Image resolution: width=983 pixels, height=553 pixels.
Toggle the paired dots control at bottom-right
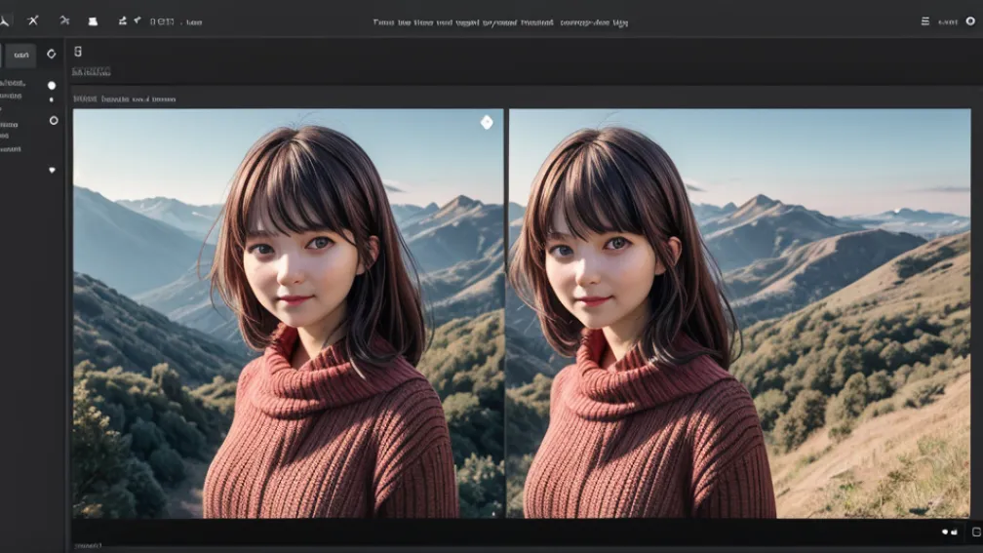pyautogui.click(x=949, y=533)
